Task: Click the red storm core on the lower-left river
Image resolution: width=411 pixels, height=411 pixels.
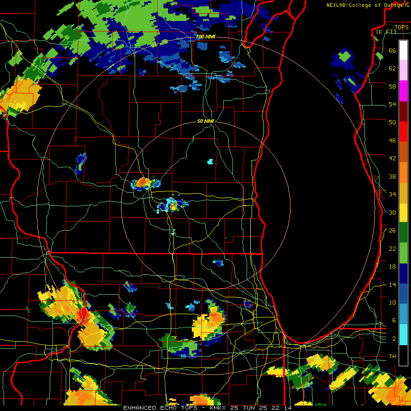Action: tap(84, 313)
